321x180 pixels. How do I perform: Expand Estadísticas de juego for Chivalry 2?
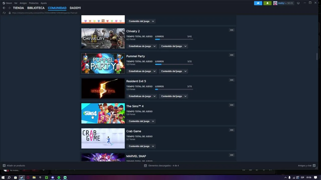tap(142, 46)
